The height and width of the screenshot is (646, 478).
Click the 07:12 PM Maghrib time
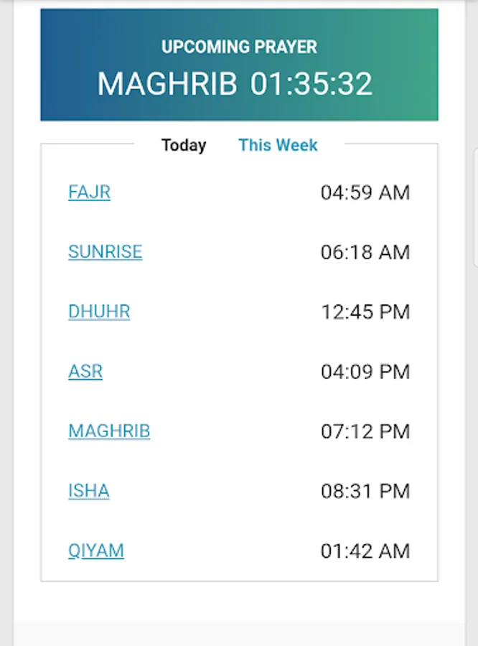[x=365, y=431]
